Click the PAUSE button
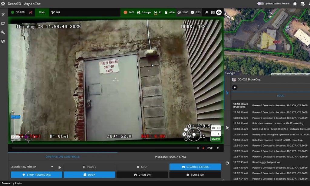Viewport: 310px width, 186px height. [x=90, y=167]
